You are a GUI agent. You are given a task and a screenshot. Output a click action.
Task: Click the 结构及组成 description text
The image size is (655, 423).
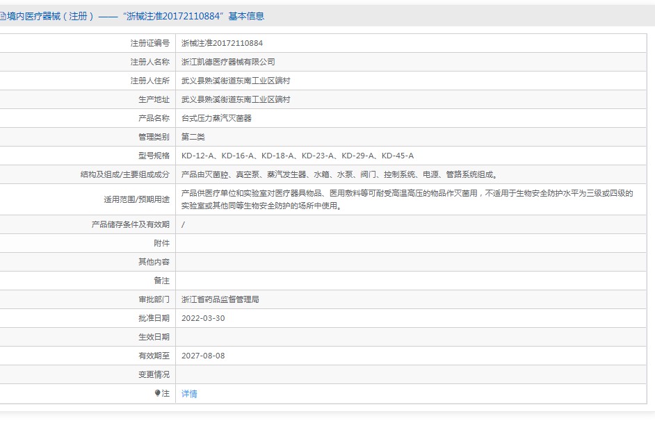[x=340, y=174]
